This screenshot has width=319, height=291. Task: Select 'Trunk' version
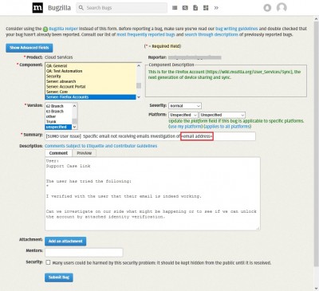(58, 122)
